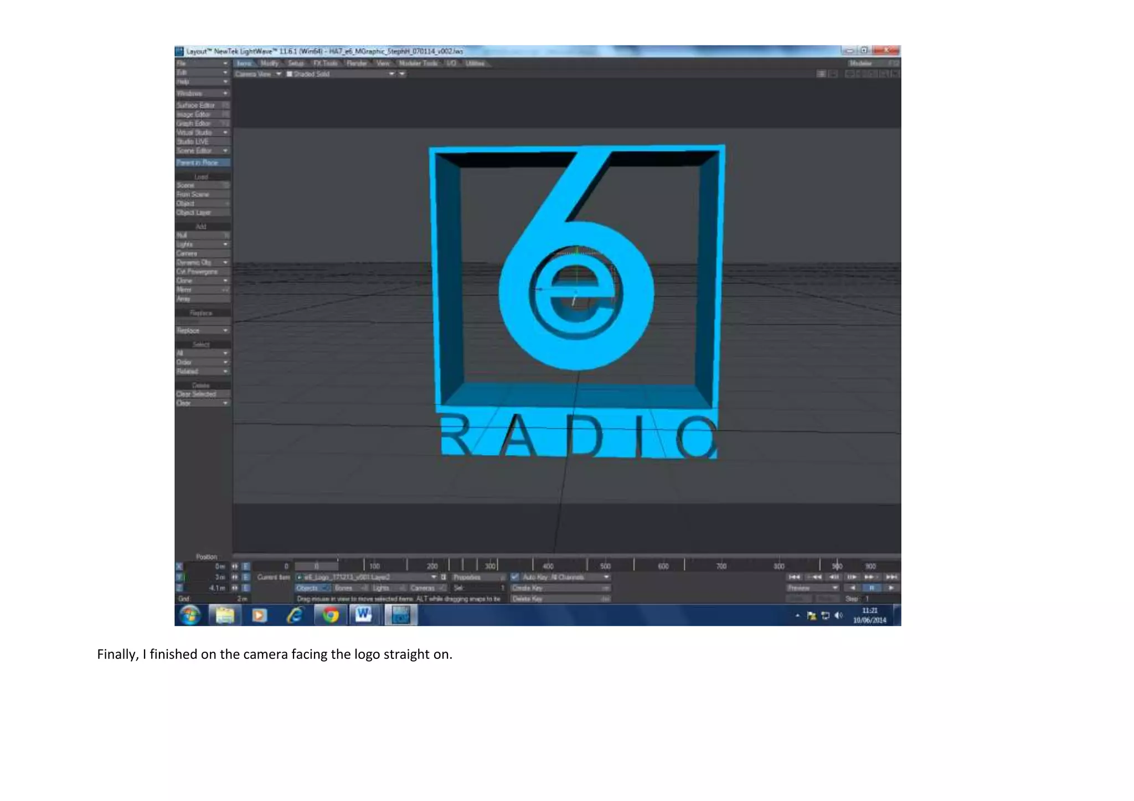Switch to the FX Tools tab
This screenshot has width=1134, height=801.
326,64
